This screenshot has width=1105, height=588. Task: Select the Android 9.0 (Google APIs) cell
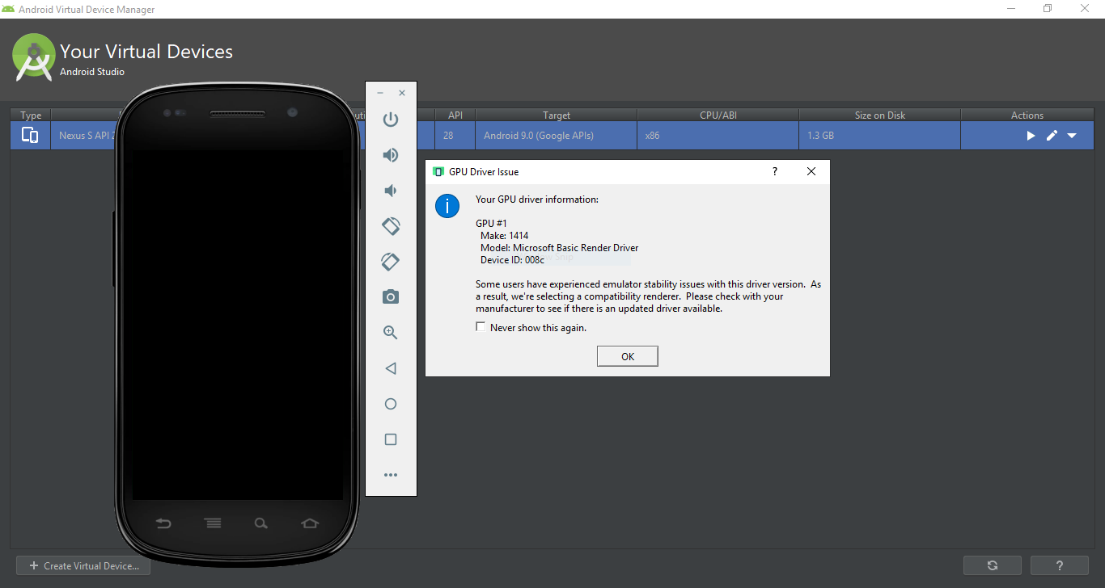point(557,136)
